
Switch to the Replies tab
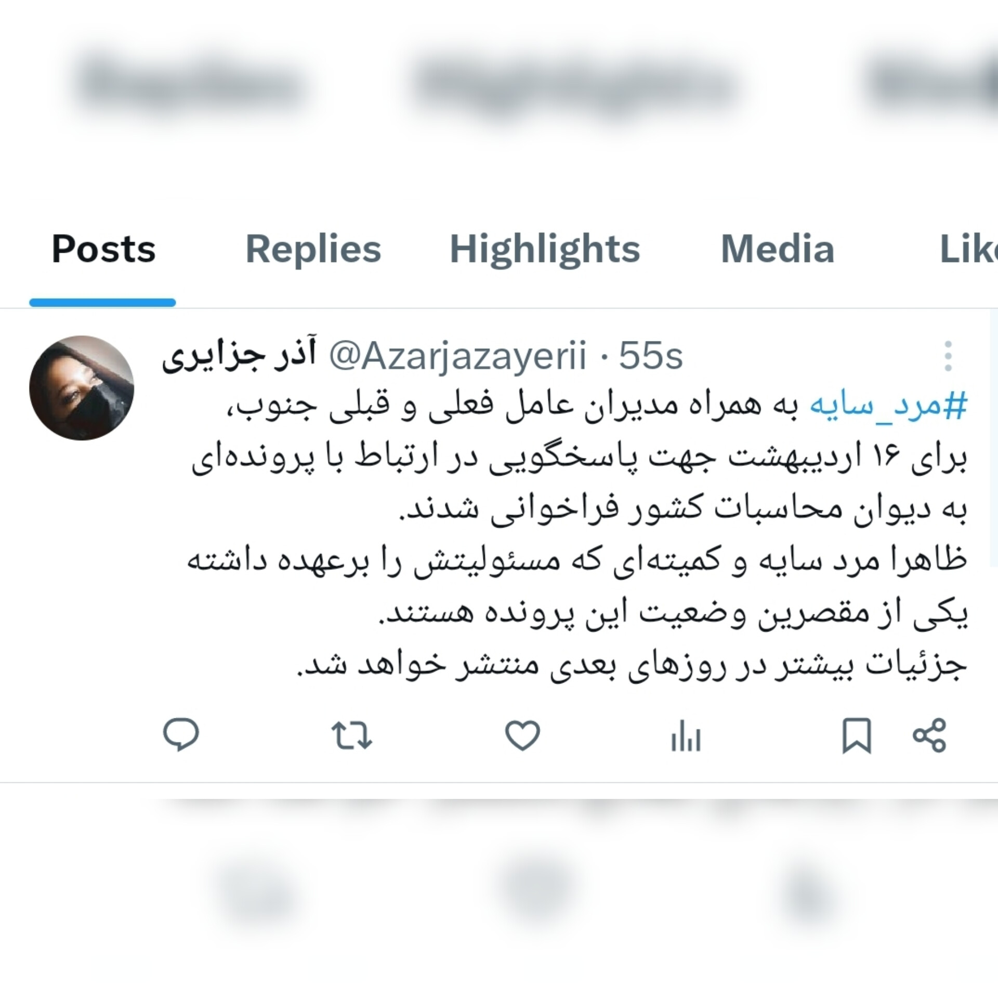pyautogui.click(x=313, y=249)
